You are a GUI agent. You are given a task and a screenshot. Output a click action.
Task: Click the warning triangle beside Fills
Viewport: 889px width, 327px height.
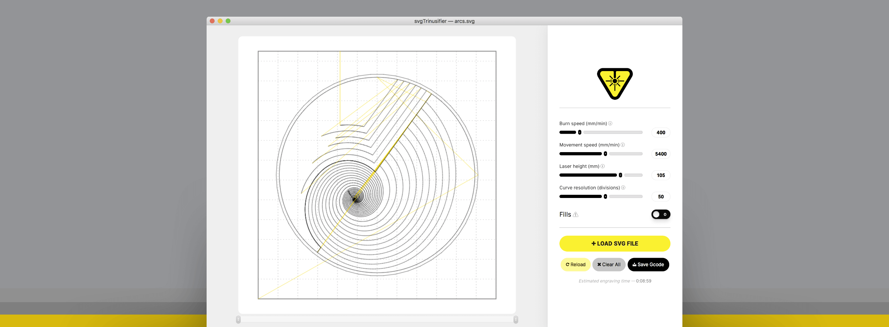coord(576,214)
